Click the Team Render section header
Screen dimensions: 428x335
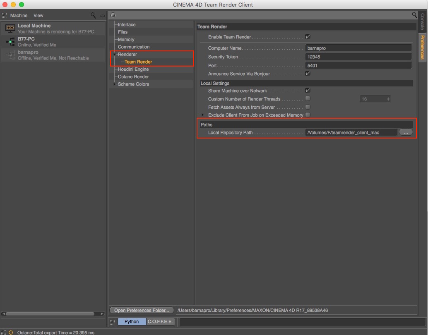(307, 27)
